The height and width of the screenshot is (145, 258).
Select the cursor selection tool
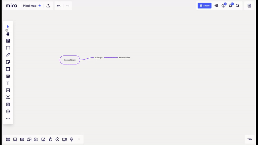pos(8,27)
